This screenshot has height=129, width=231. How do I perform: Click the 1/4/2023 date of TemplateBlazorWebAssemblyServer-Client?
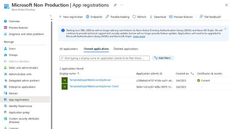181,87
